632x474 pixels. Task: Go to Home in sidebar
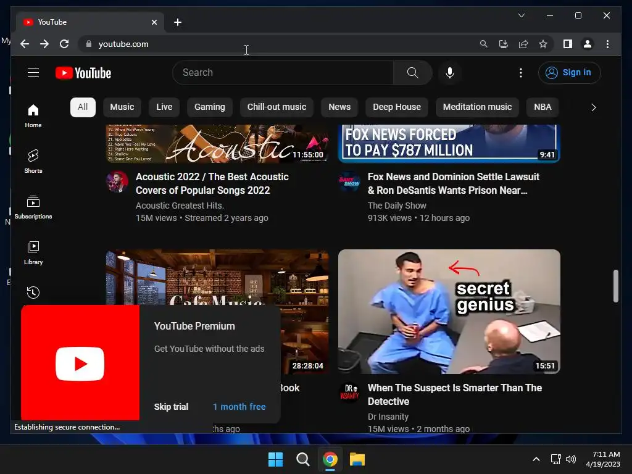tap(33, 115)
